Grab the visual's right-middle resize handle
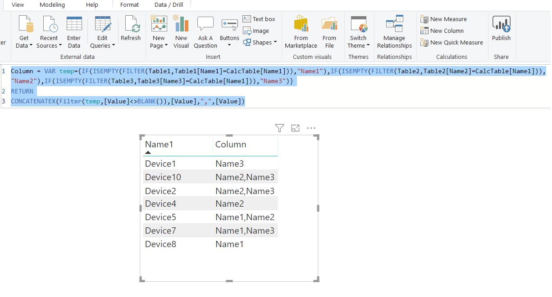552x297 pixels. [318, 208]
